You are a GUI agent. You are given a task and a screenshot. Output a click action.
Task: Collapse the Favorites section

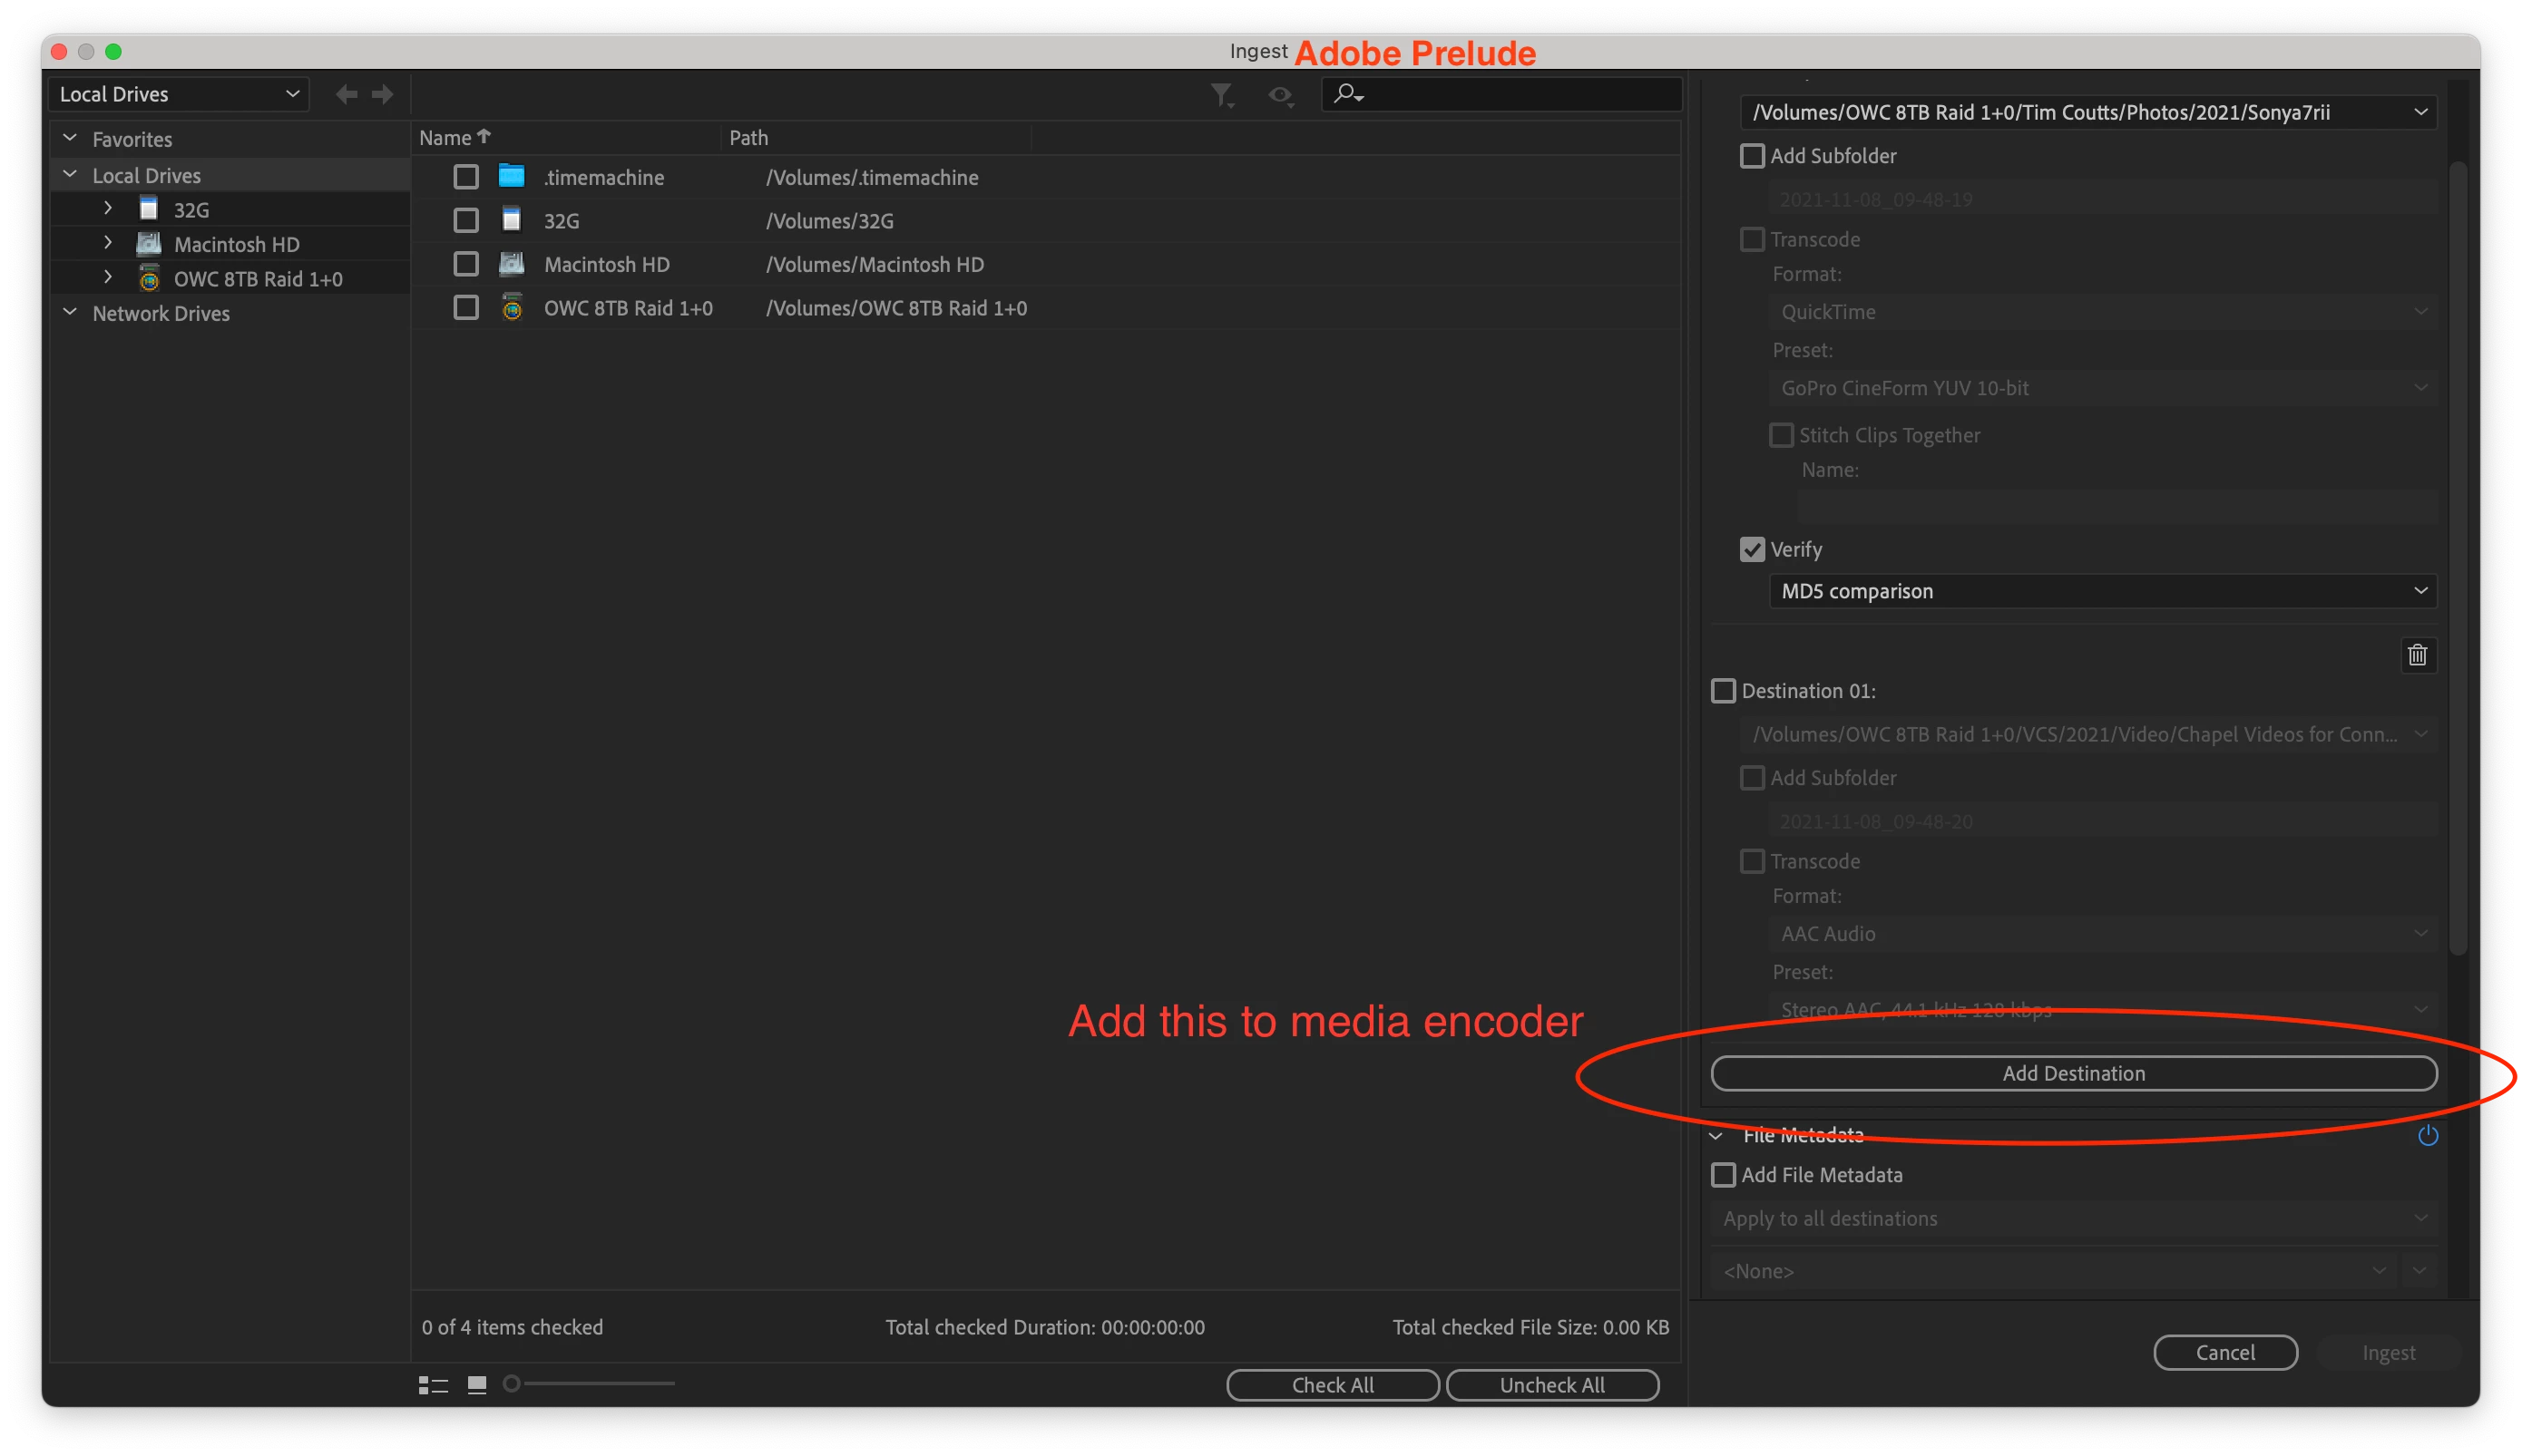coord(70,139)
